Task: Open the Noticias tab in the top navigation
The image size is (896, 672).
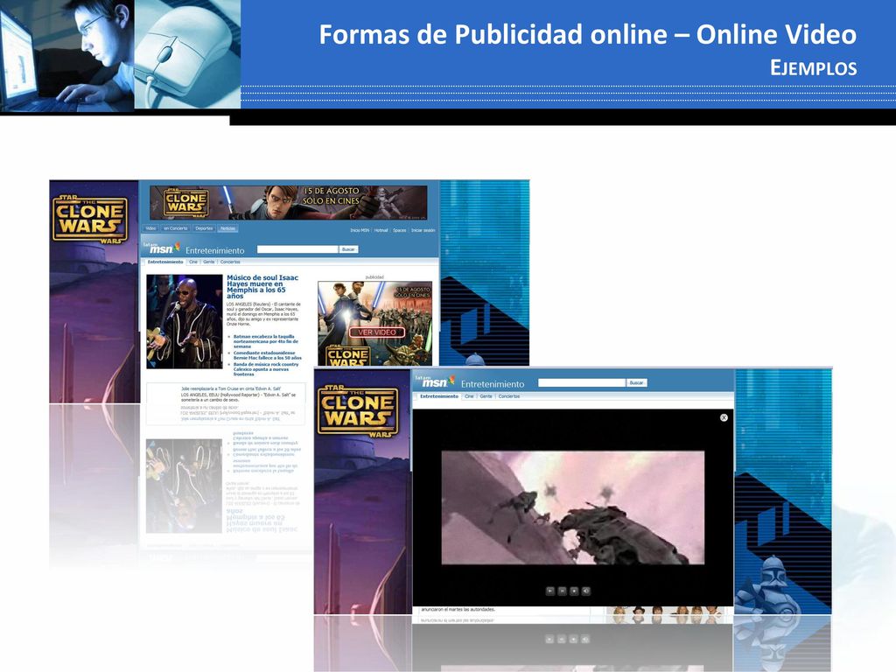Action: (228, 228)
